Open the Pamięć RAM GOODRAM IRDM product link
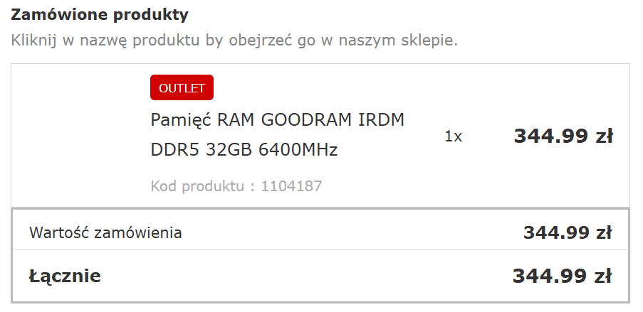This screenshot has width=643, height=312. point(277,120)
